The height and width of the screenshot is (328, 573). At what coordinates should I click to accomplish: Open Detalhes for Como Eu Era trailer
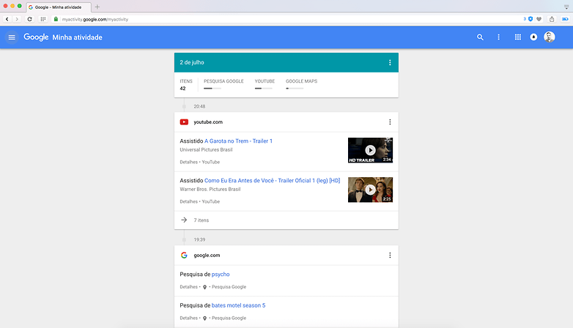point(188,201)
